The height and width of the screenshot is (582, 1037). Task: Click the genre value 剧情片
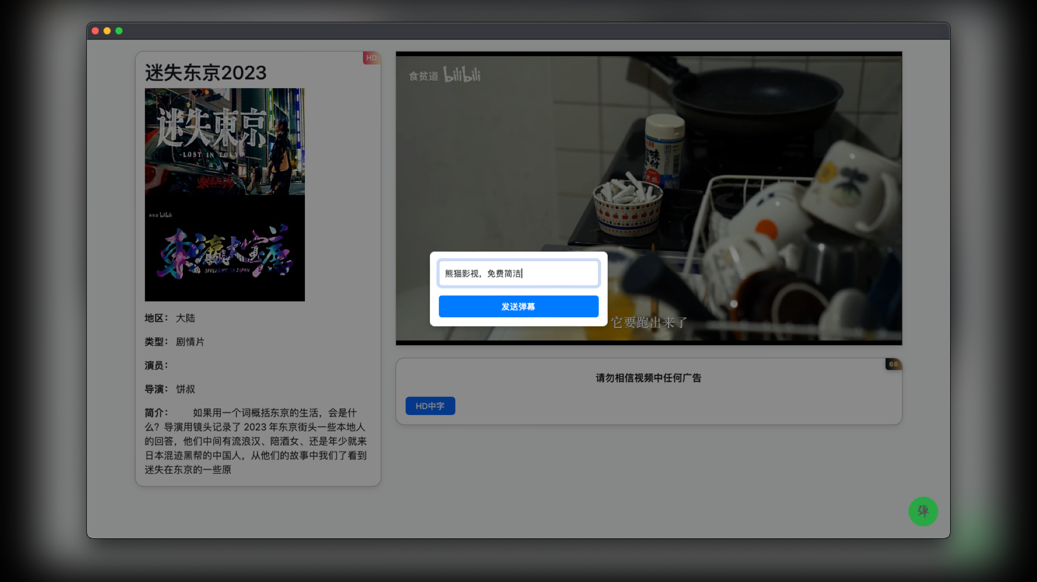click(x=190, y=342)
